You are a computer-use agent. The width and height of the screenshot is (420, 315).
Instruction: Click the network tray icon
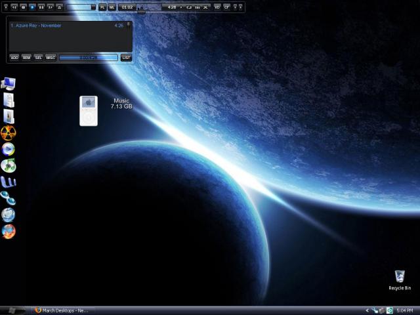click(375, 310)
